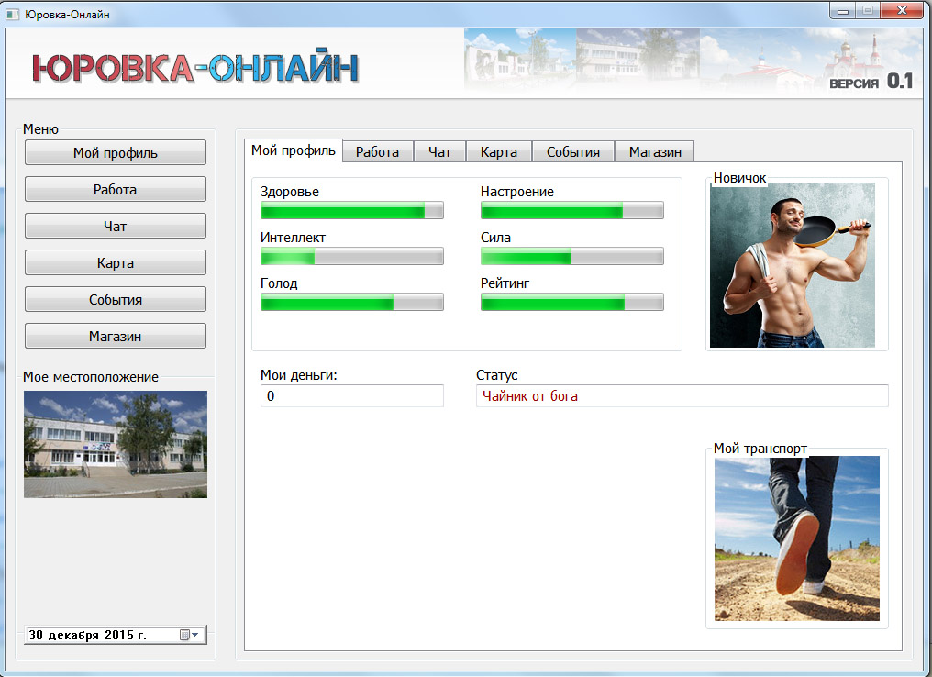Screen dimensions: 932x677
Task: Click the Мой профиль sidebar button
Action: [x=115, y=153]
